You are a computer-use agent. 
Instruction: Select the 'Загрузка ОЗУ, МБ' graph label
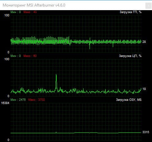(x=129, y=100)
